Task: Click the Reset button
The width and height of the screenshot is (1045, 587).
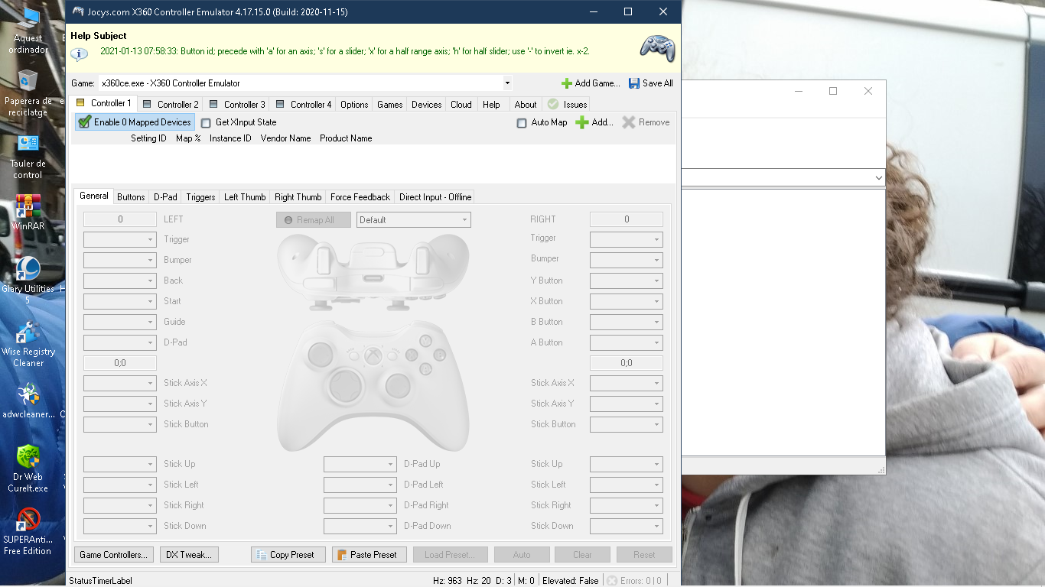Action: pos(644,555)
